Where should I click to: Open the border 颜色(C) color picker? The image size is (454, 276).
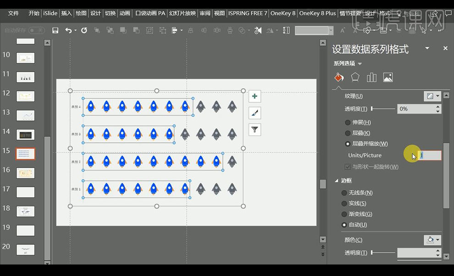point(432,240)
